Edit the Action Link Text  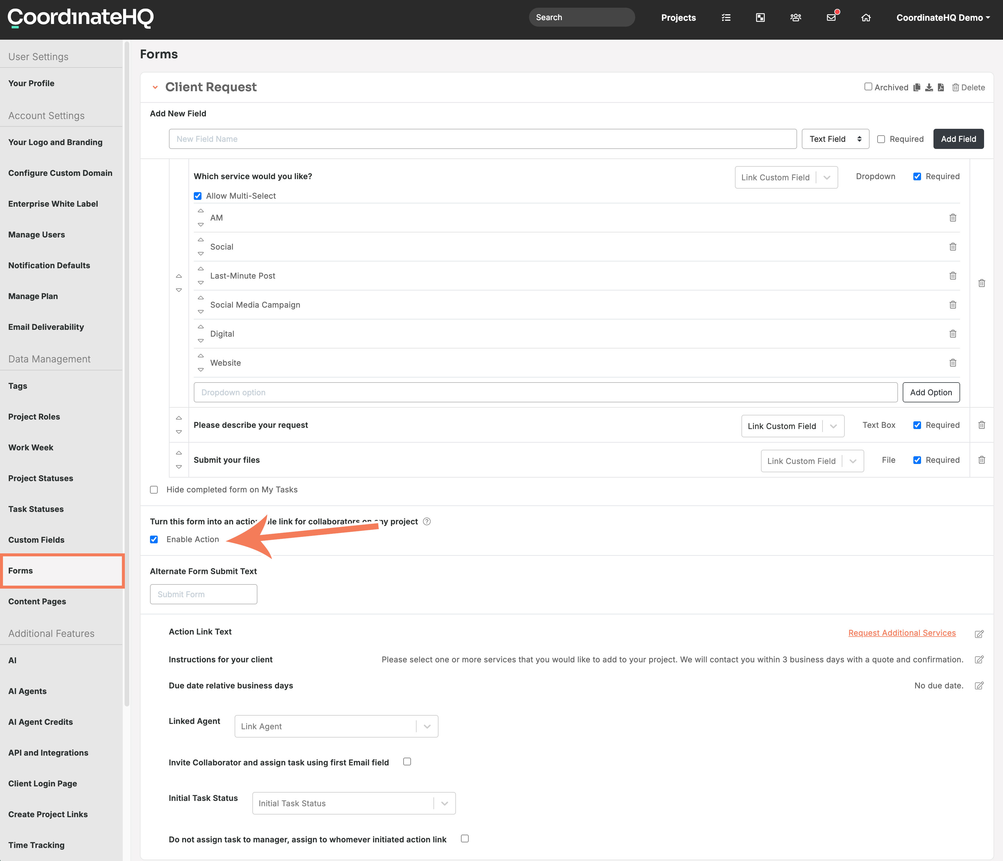point(979,634)
